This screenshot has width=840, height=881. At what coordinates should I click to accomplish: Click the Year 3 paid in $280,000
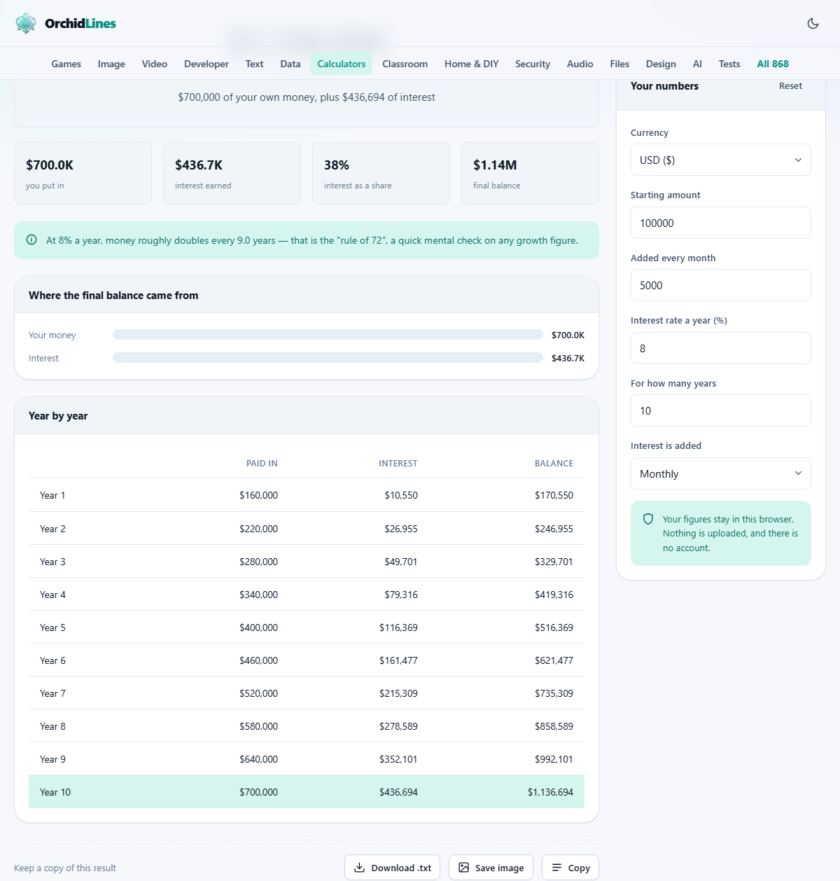click(258, 562)
